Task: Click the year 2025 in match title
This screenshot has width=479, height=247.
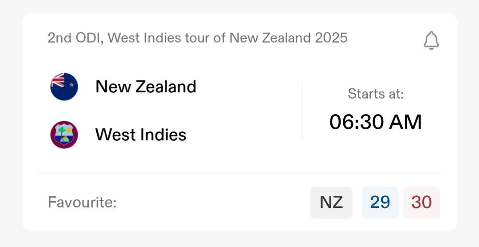Action: pyautogui.click(x=331, y=38)
